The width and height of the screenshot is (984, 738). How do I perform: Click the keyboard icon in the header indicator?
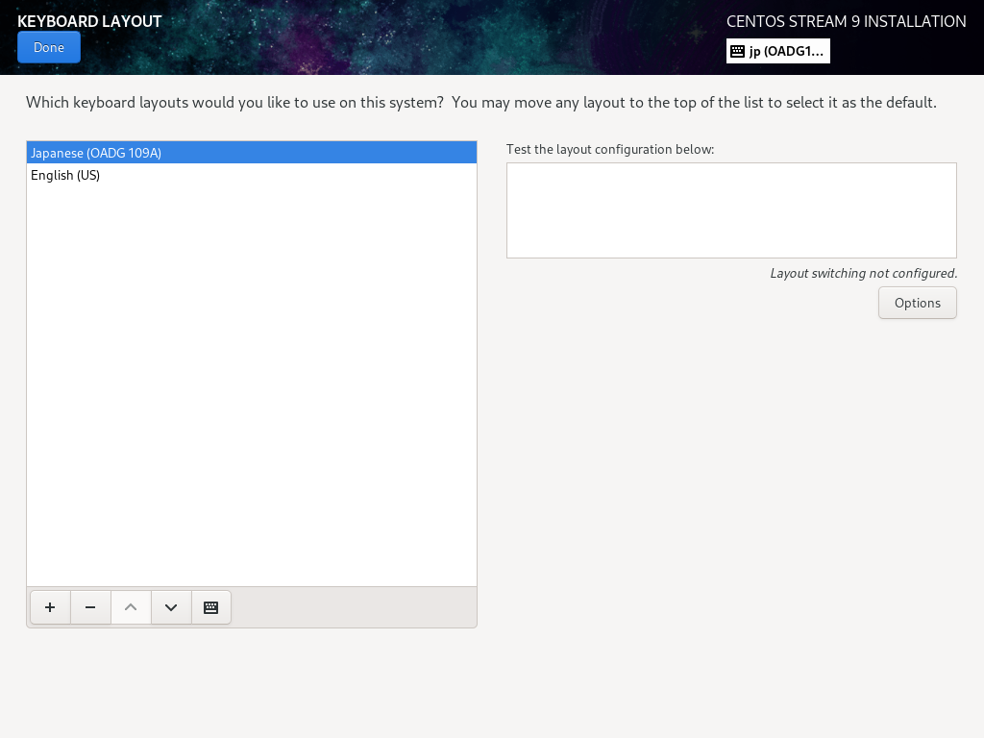point(737,51)
